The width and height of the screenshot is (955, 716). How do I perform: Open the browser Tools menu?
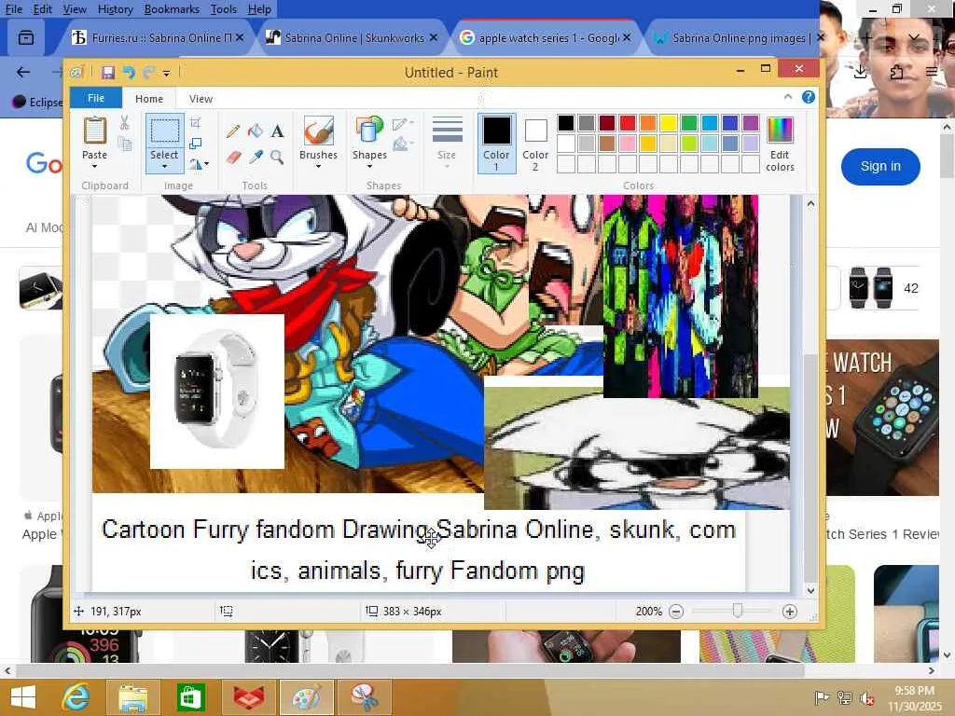(x=224, y=9)
